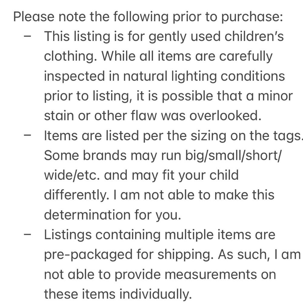Click the text 'determination for you.'
303x303 pixels.
point(112,215)
